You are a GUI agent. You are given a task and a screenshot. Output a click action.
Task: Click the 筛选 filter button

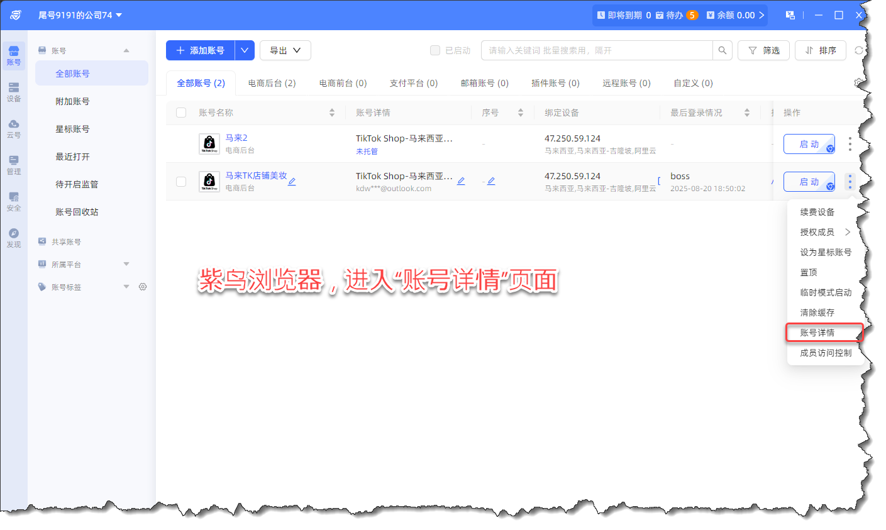coord(764,50)
